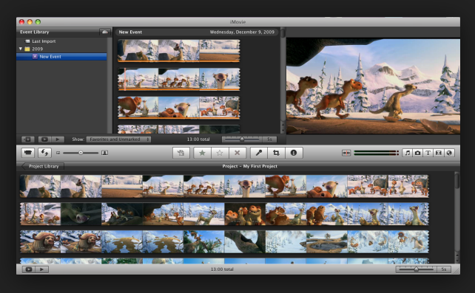Click the viewer preview of running dinosaurs
Viewport: 475px width, 293px height.
coord(373,86)
